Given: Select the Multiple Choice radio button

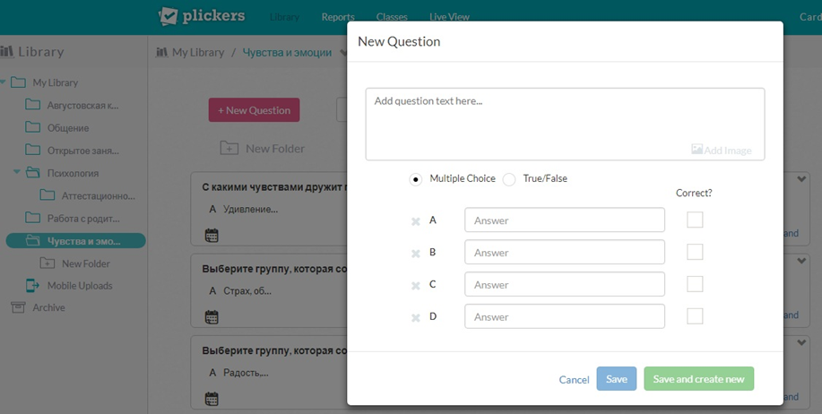Looking at the screenshot, I should coord(416,179).
